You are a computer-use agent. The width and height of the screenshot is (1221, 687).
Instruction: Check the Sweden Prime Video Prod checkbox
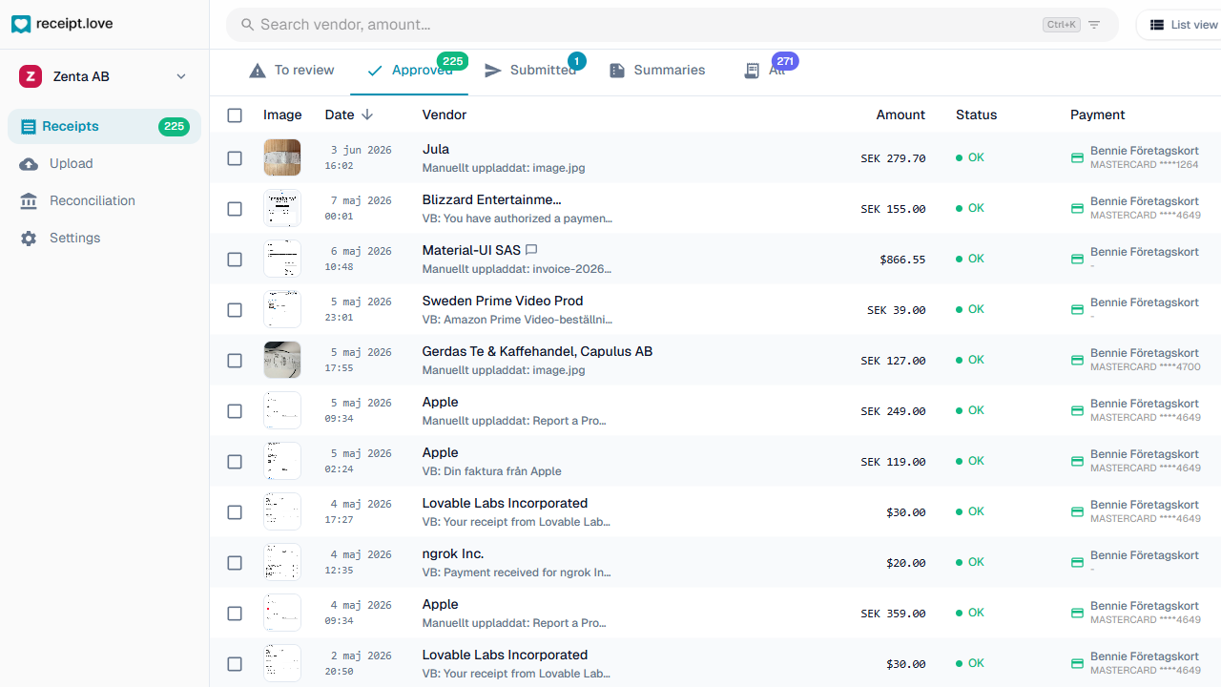click(235, 310)
